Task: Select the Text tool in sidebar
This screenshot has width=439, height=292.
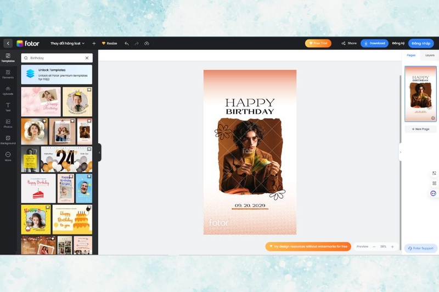Action: pyautogui.click(x=8, y=107)
